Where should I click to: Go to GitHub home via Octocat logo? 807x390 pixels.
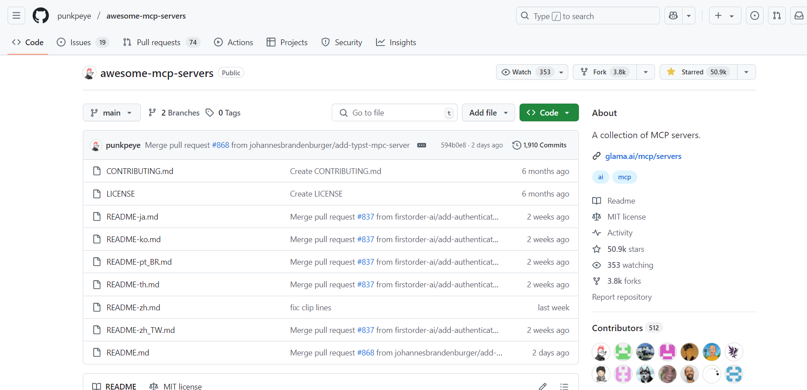click(41, 16)
